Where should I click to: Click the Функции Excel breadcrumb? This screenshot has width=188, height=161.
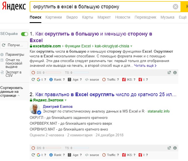point(78,46)
